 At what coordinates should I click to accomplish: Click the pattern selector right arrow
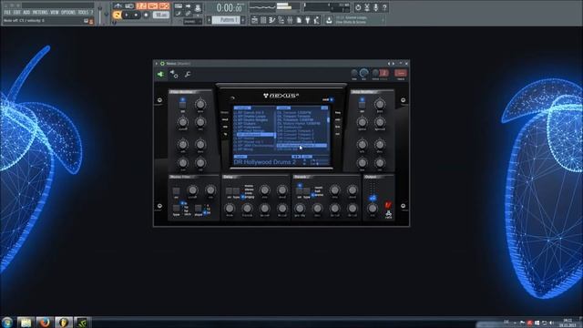pyautogui.click(x=243, y=20)
